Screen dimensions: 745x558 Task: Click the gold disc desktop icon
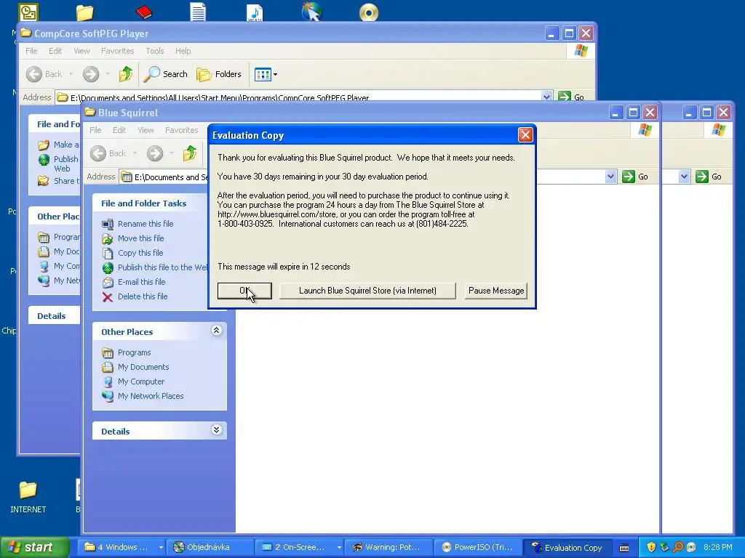369,12
